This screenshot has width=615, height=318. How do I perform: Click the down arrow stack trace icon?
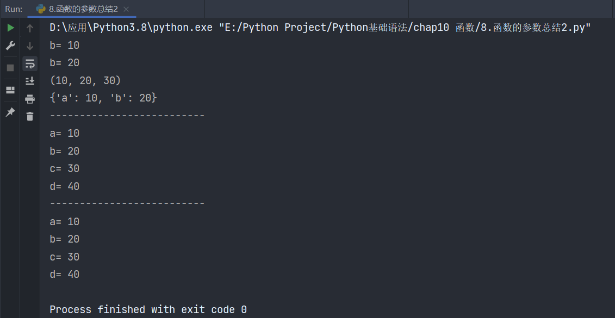click(30, 46)
